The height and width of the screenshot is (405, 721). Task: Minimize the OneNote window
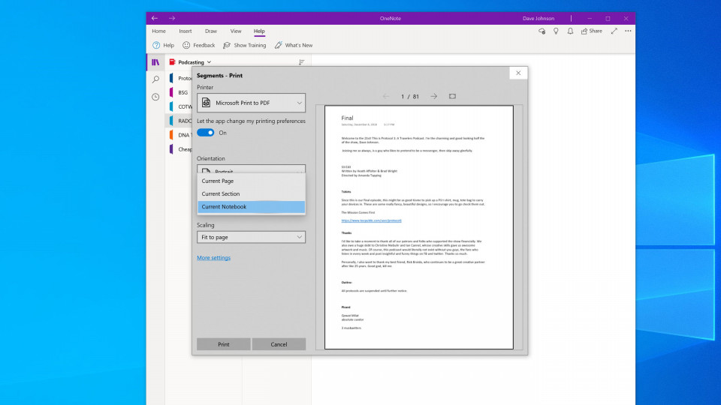pyautogui.click(x=590, y=18)
